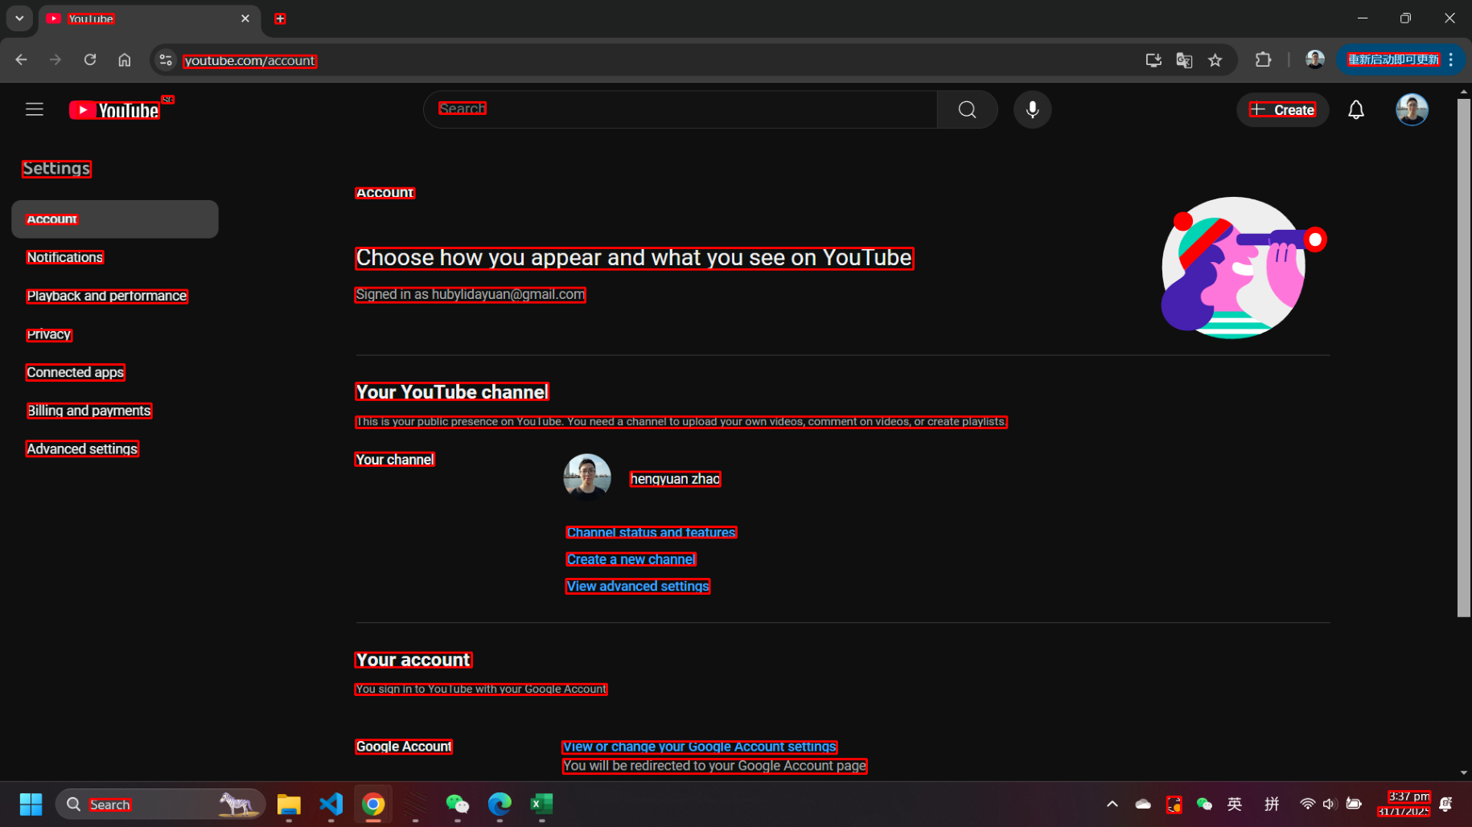This screenshot has height=827, width=1472.
Task: View or change your Google Account settings
Action: click(x=700, y=747)
